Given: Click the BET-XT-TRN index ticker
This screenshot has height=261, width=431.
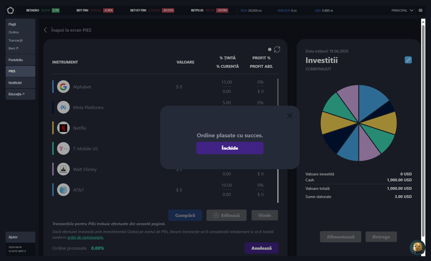Looking at the screenshot, I should (152, 10).
